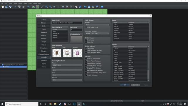The width and height of the screenshot is (188, 106).
Task: Switch to the Common Events tab
Action: tap(44, 54)
